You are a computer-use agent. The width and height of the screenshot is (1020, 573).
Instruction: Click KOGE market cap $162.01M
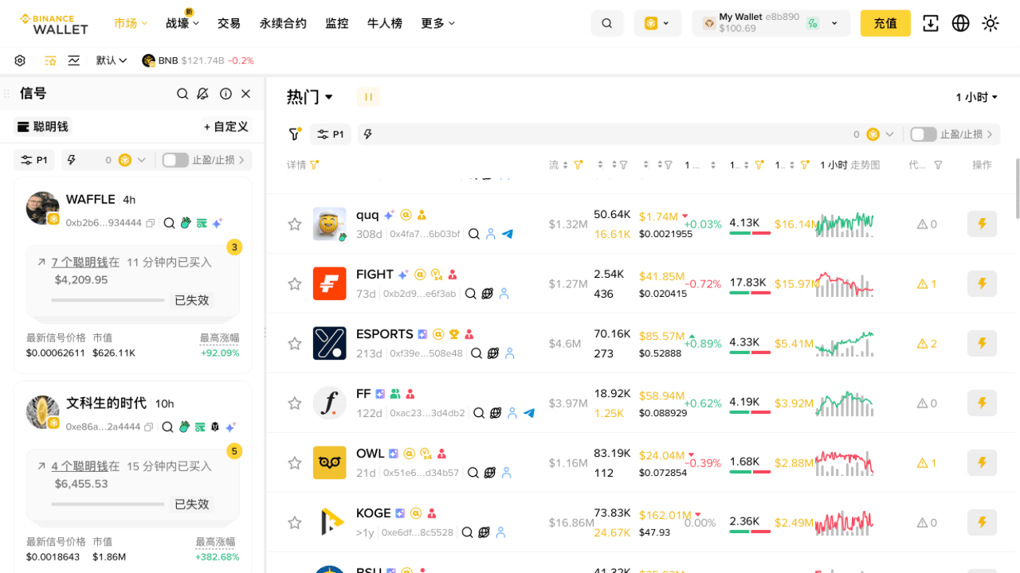click(665, 515)
